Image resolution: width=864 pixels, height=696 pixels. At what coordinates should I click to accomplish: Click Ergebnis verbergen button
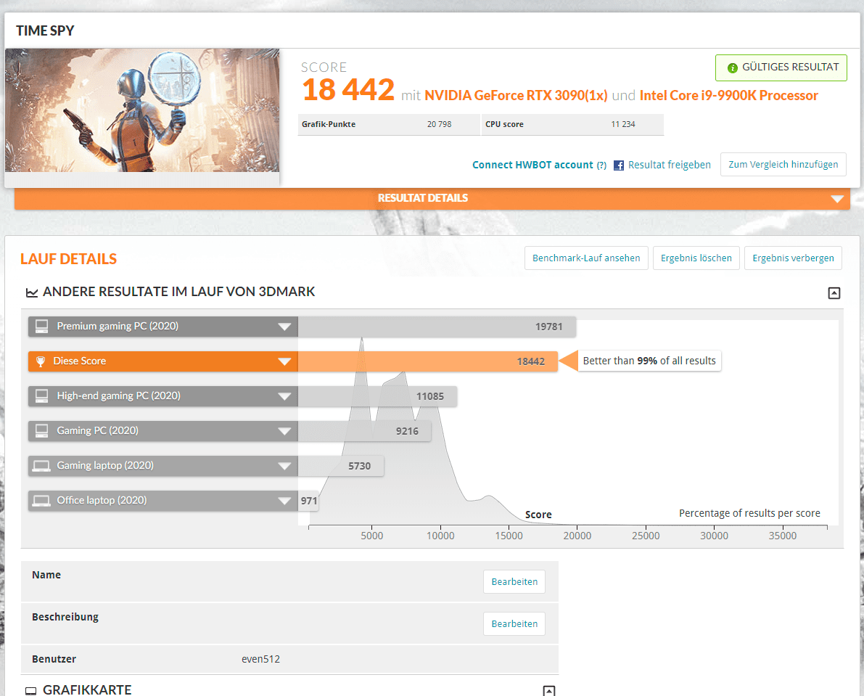click(x=793, y=258)
